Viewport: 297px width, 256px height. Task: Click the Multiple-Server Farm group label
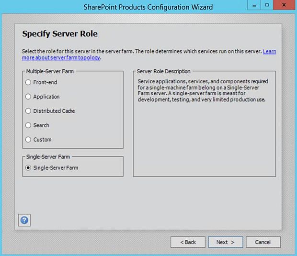(x=50, y=71)
